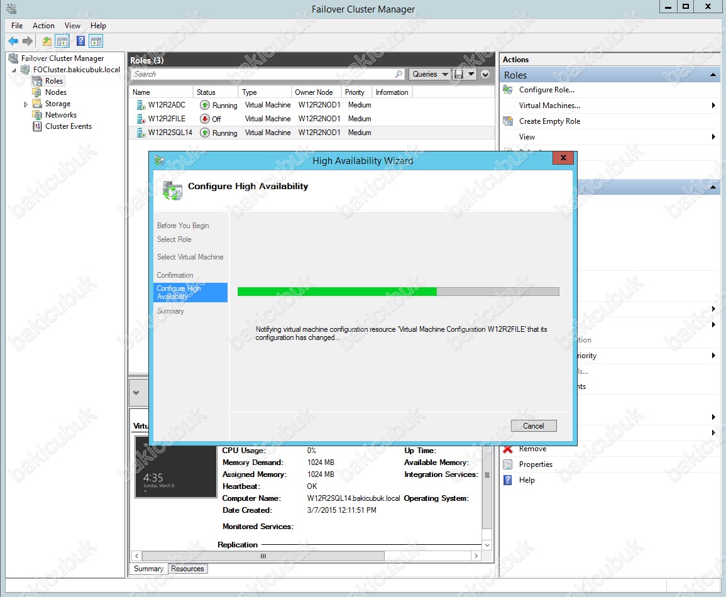Click the "Summary" step in the wizard sidebar

pyautogui.click(x=170, y=311)
